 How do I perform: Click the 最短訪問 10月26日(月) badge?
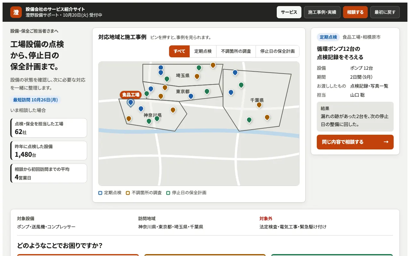point(36,100)
